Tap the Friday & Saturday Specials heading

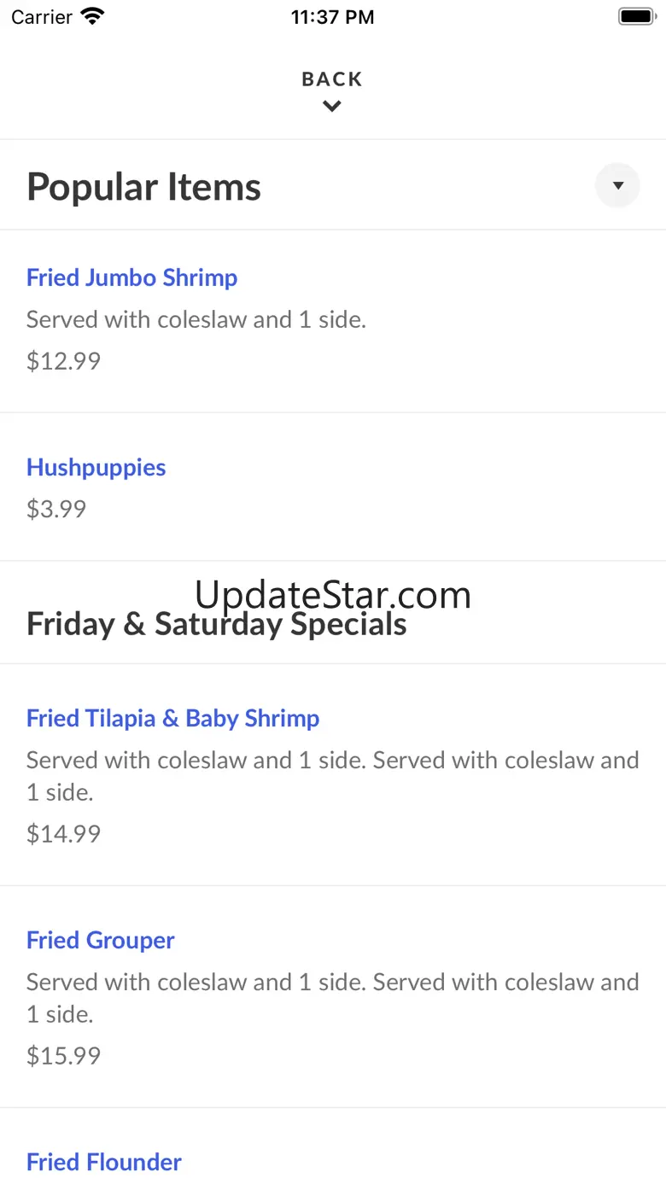coord(216,624)
